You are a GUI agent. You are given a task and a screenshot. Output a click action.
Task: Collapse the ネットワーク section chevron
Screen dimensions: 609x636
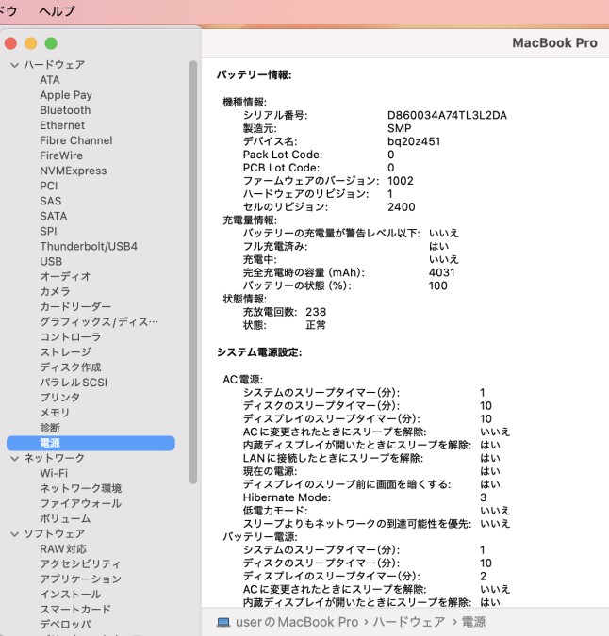14,458
